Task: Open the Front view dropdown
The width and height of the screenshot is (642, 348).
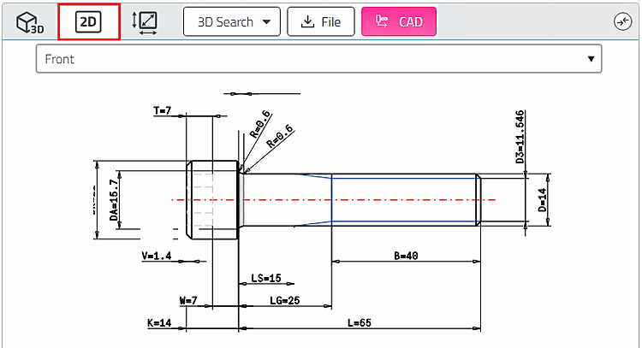Action: pyautogui.click(x=319, y=59)
